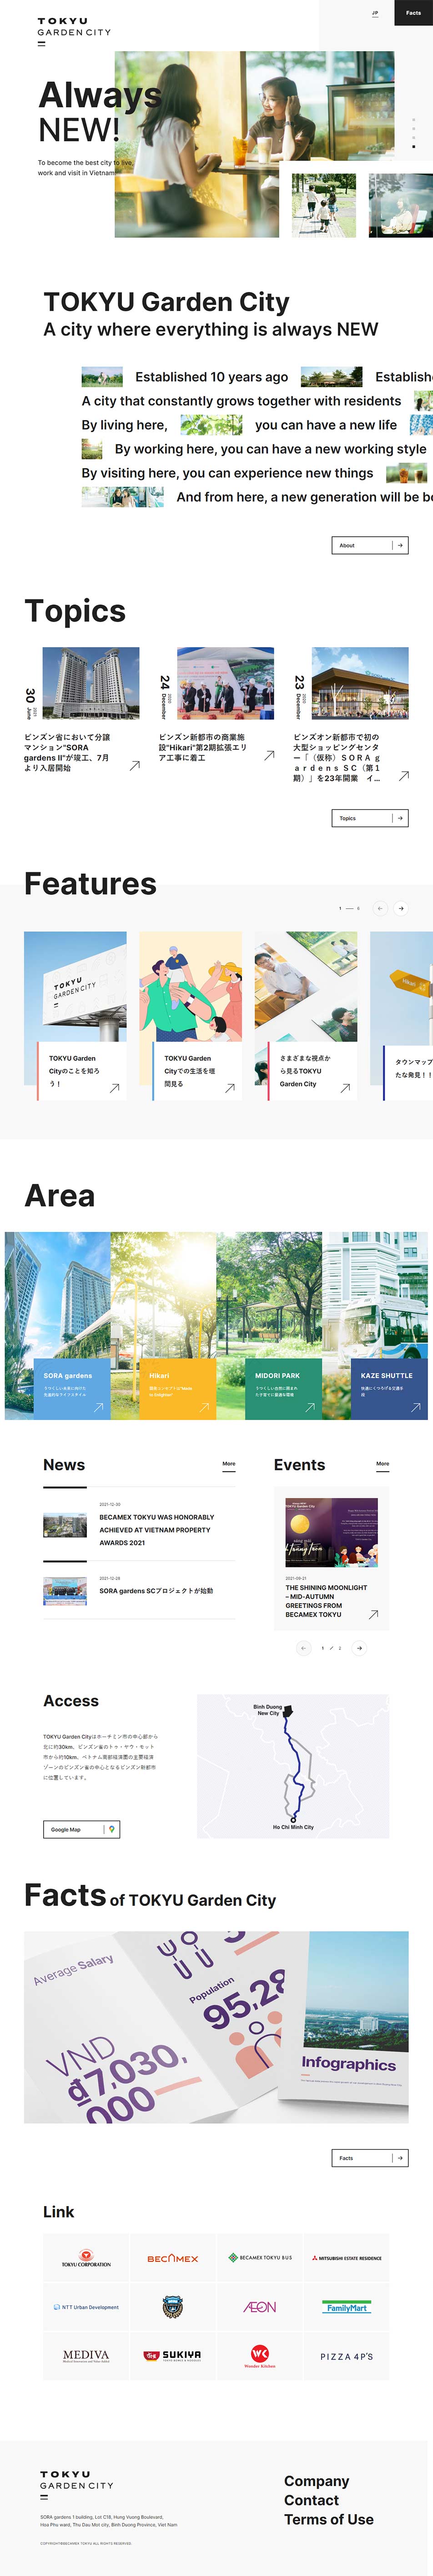Open the hero thumbnail of children walking
433x2576 pixels.
click(324, 205)
